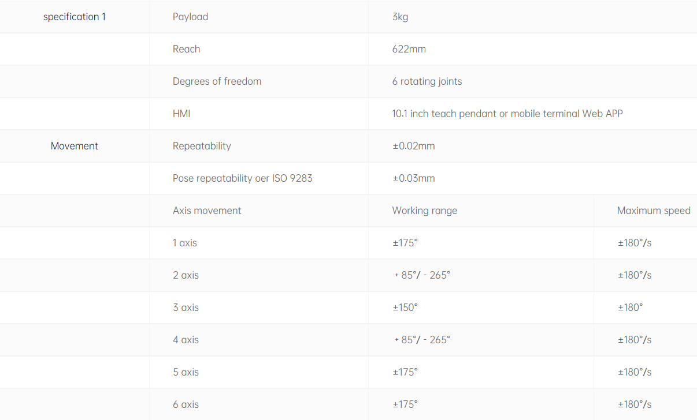Select the ±0.02mm repeatability value
Screen dimensions: 697x420
[414, 146]
